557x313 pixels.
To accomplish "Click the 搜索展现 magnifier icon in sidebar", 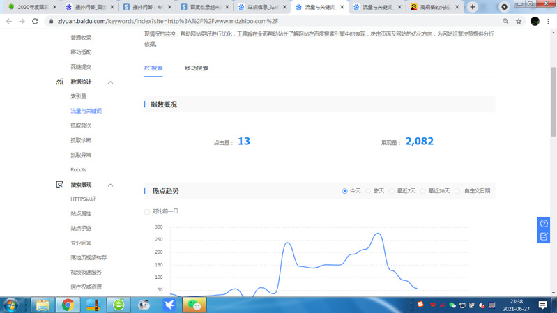I will (59, 185).
